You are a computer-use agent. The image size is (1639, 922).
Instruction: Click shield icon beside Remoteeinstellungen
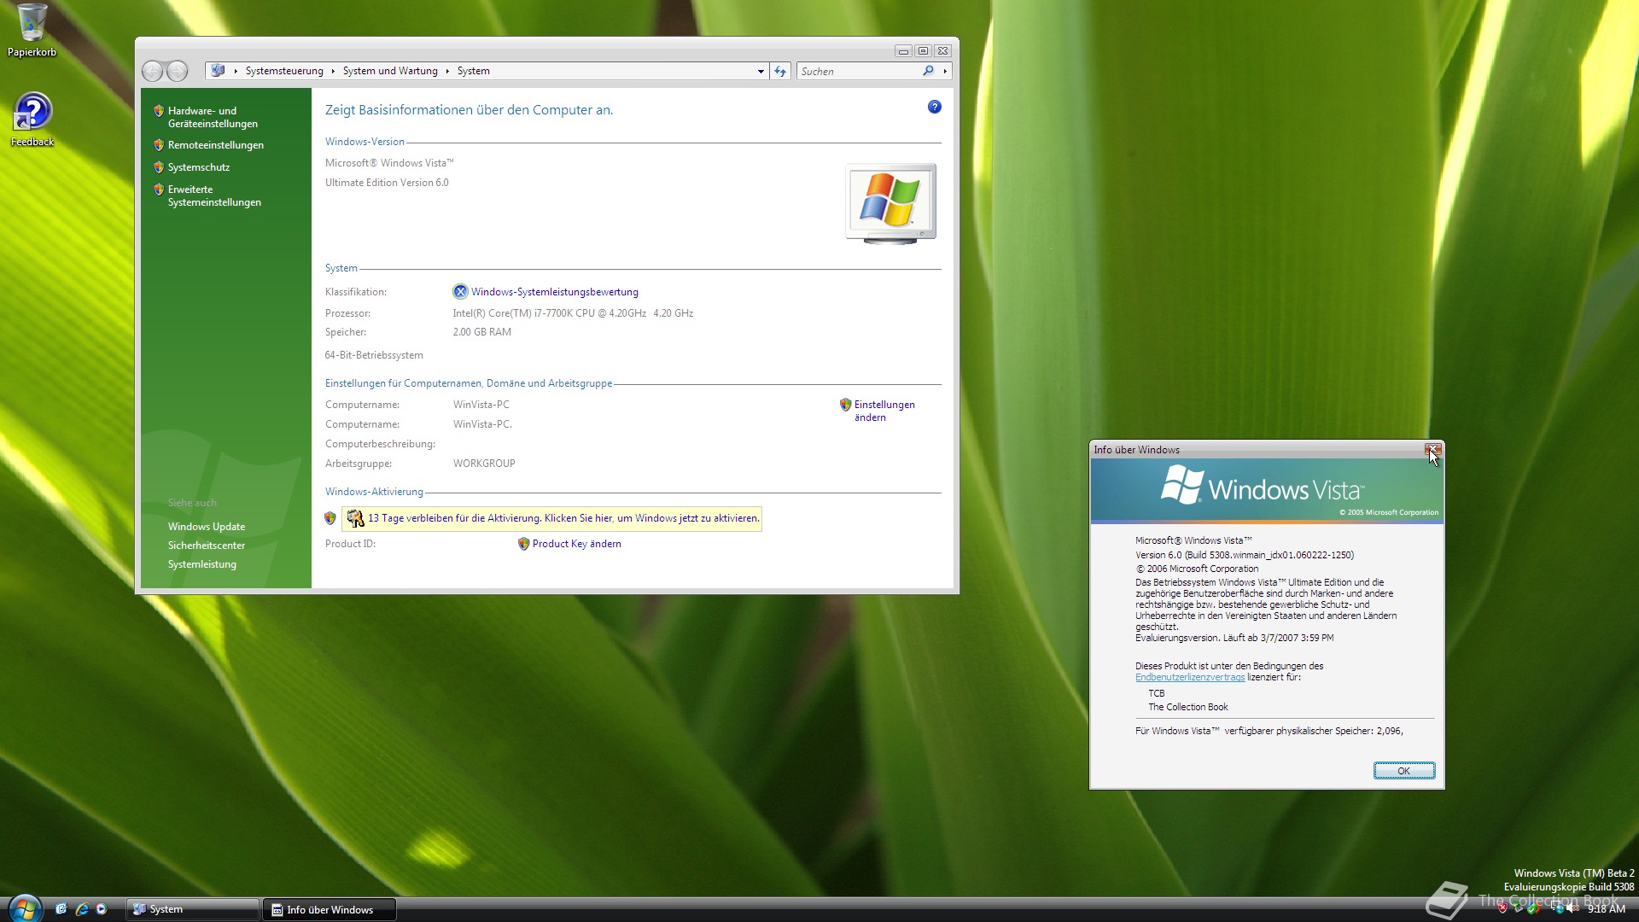coord(159,145)
